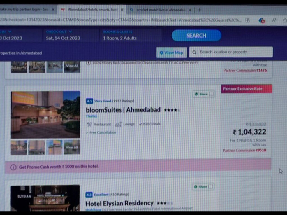Click the split screen icon in the address bar

pyautogui.click(x=247, y=20)
